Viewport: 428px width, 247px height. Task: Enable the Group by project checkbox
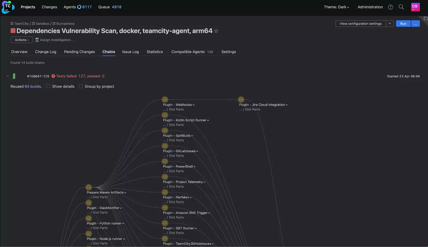81,86
